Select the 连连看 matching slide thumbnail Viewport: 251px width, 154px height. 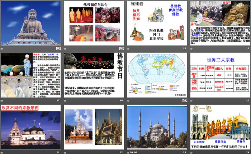[157, 23]
